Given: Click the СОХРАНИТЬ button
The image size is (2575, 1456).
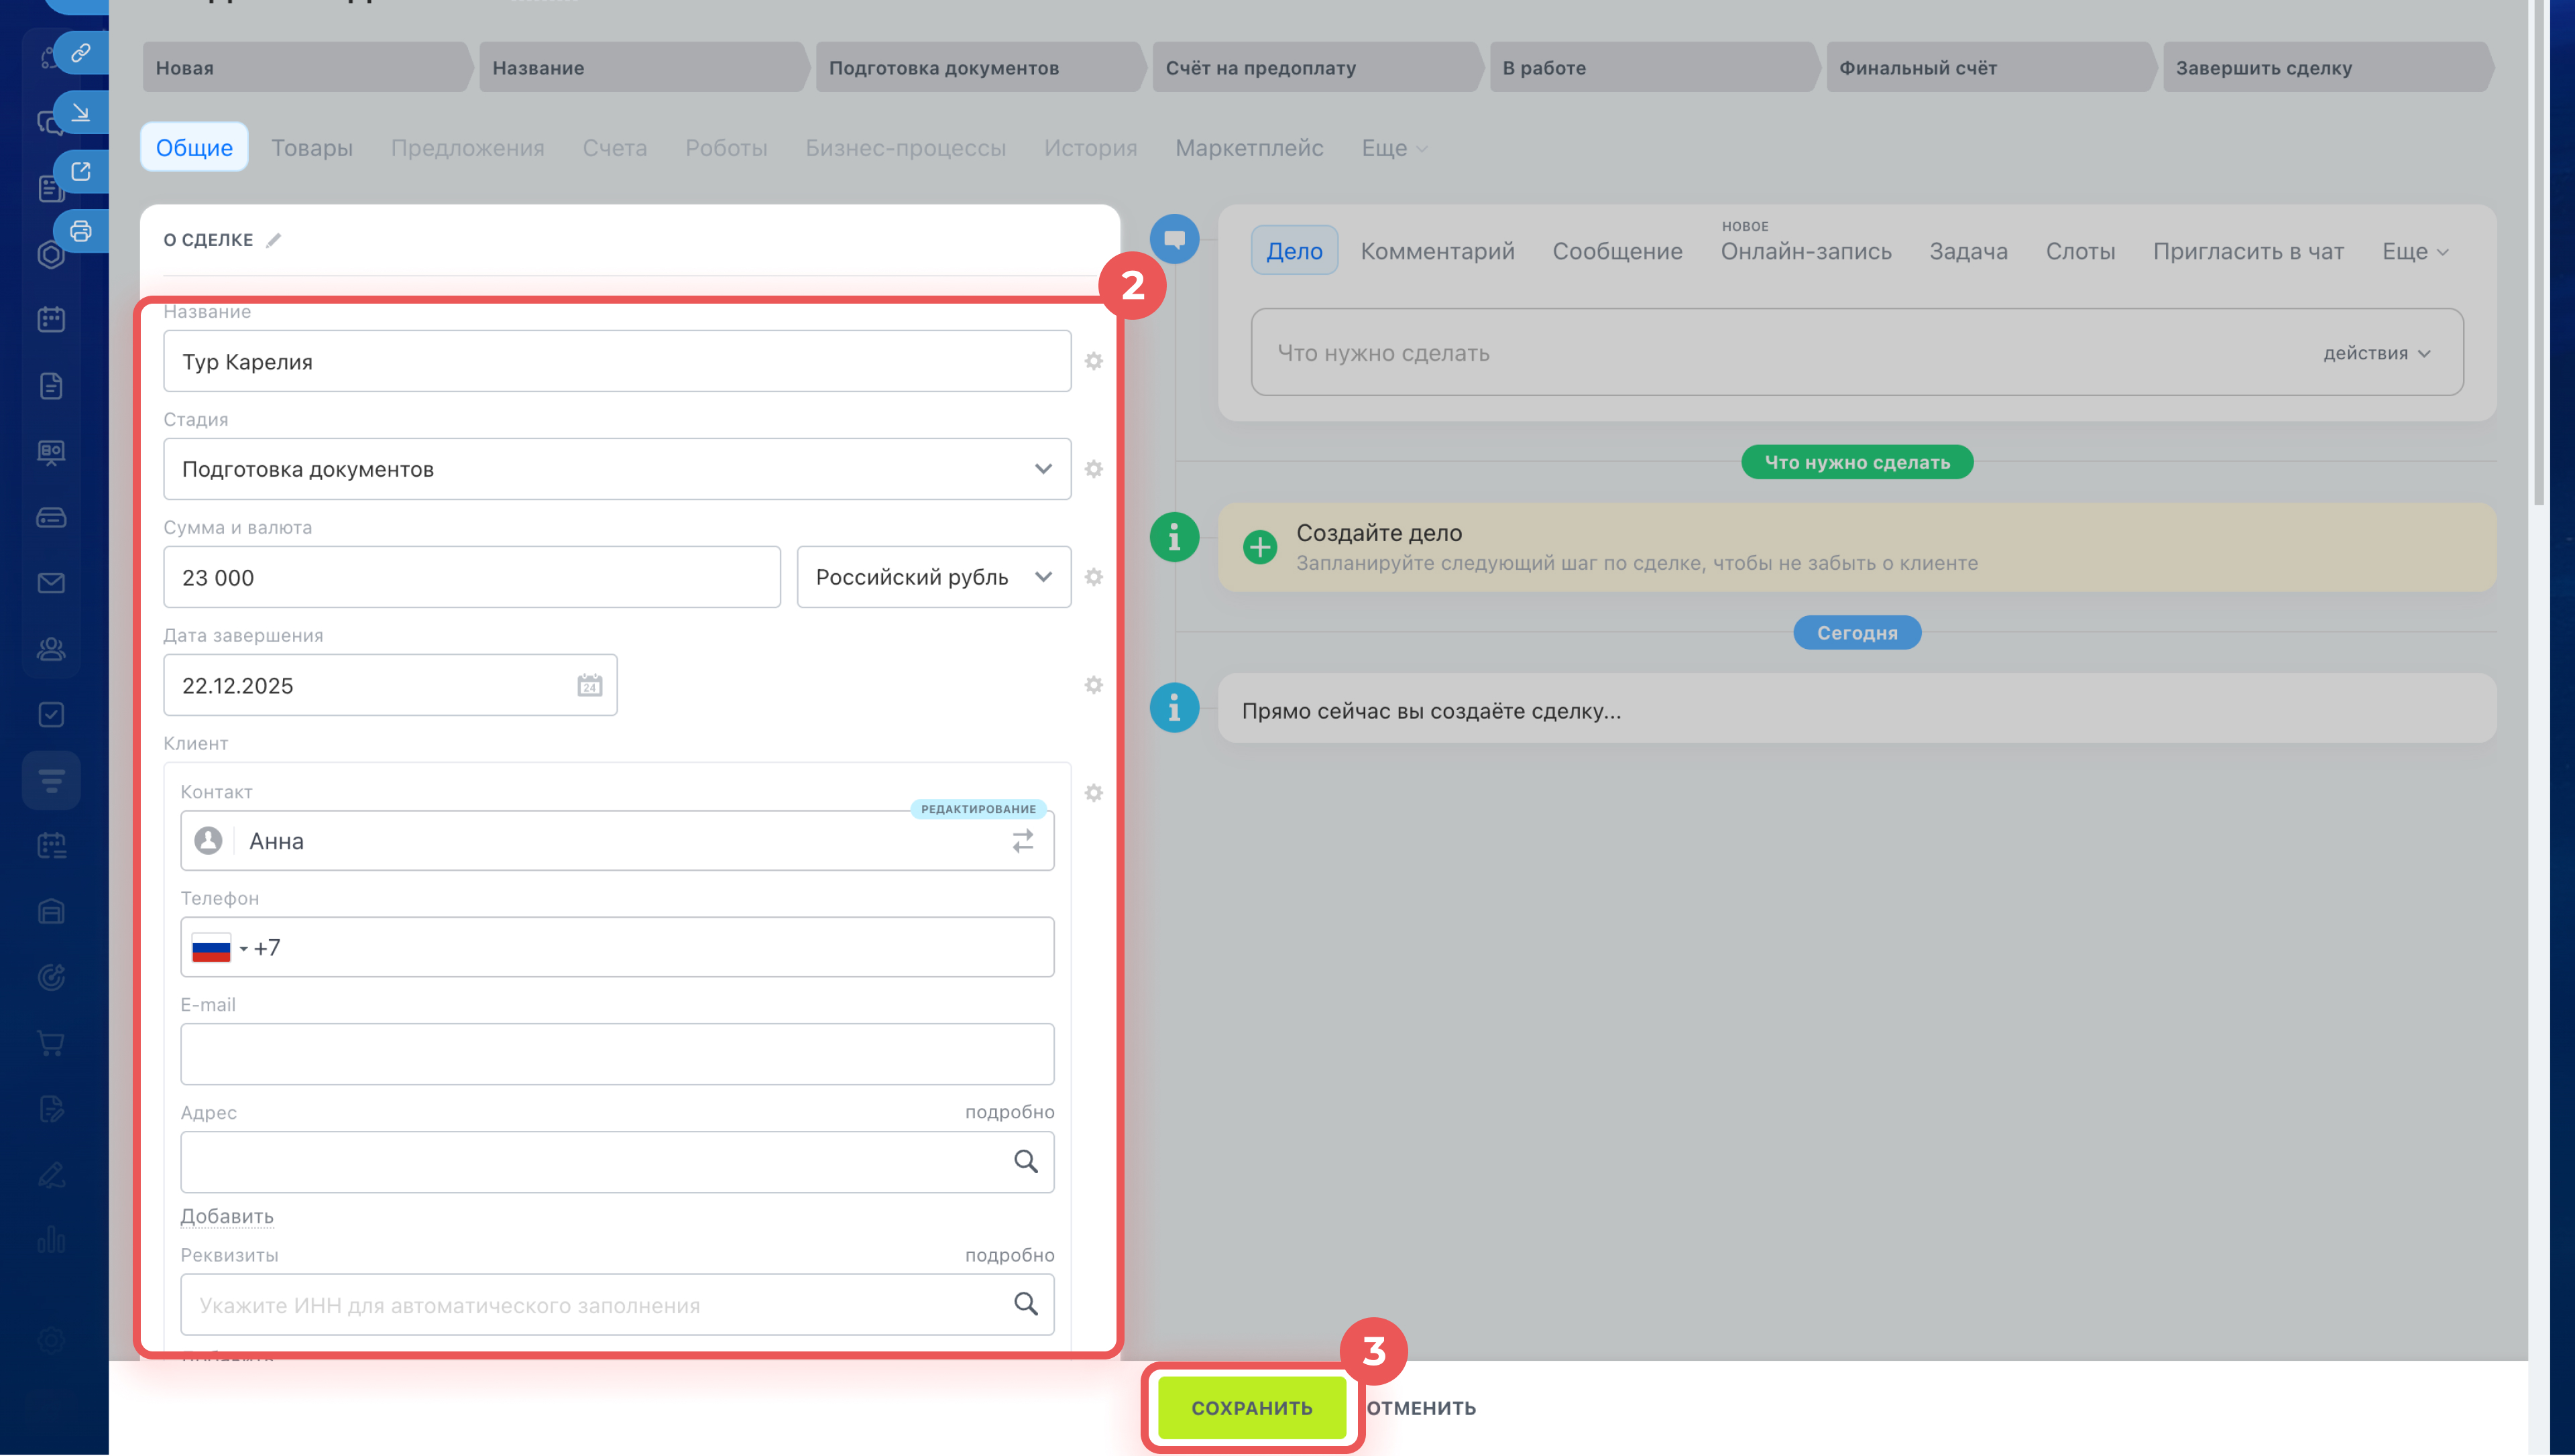Looking at the screenshot, I should pyautogui.click(x=1251, y=1407).
